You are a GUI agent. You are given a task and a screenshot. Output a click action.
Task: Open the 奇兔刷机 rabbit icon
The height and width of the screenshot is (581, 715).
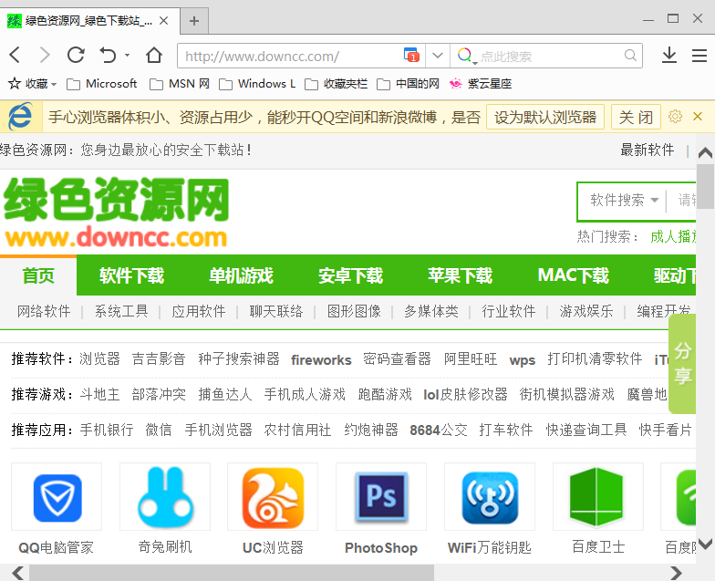tap(165, 497)
